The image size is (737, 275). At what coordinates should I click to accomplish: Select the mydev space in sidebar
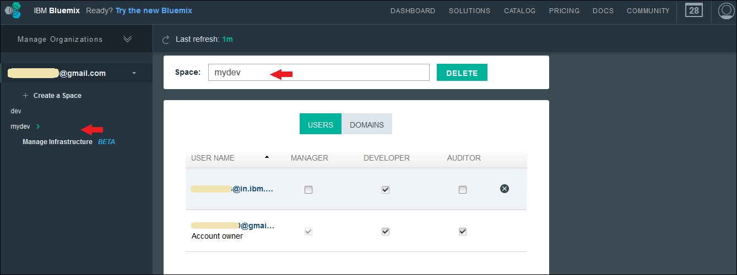(x=20, y=127)
